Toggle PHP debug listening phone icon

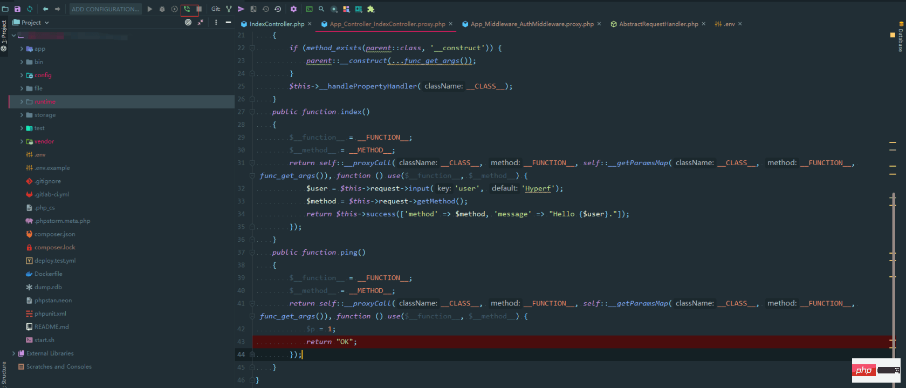[187, 9]
